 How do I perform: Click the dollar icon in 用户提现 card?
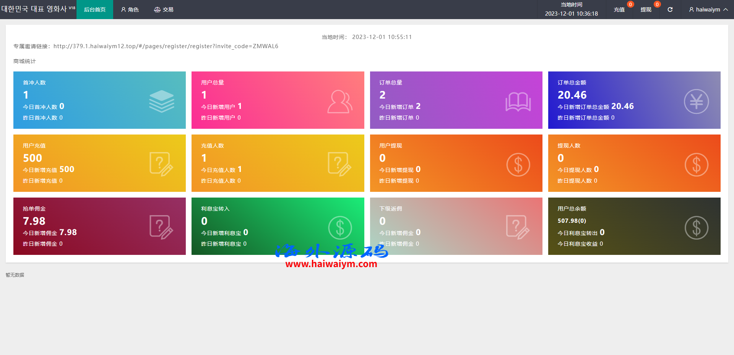pos(518,165)
